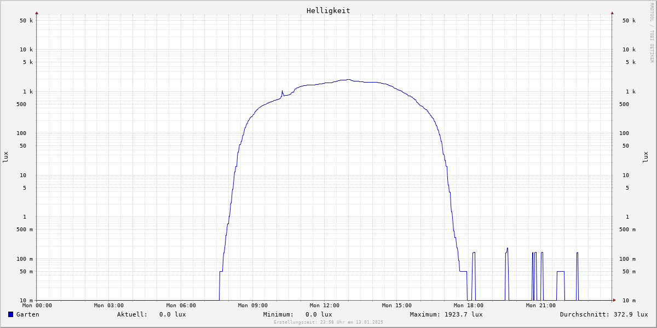Click the left axis 500 m label
The image size is (657, 328).
(25, 230)
